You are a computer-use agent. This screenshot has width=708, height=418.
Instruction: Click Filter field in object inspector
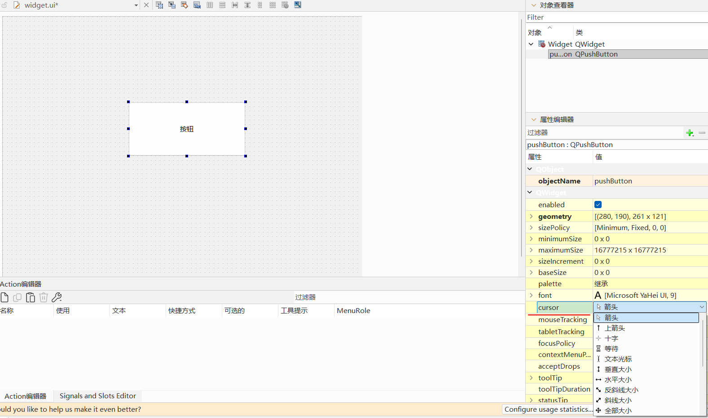[616, 17]
